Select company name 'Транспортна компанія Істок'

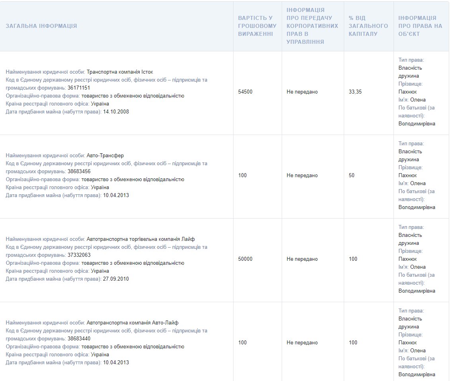point(120,72)
